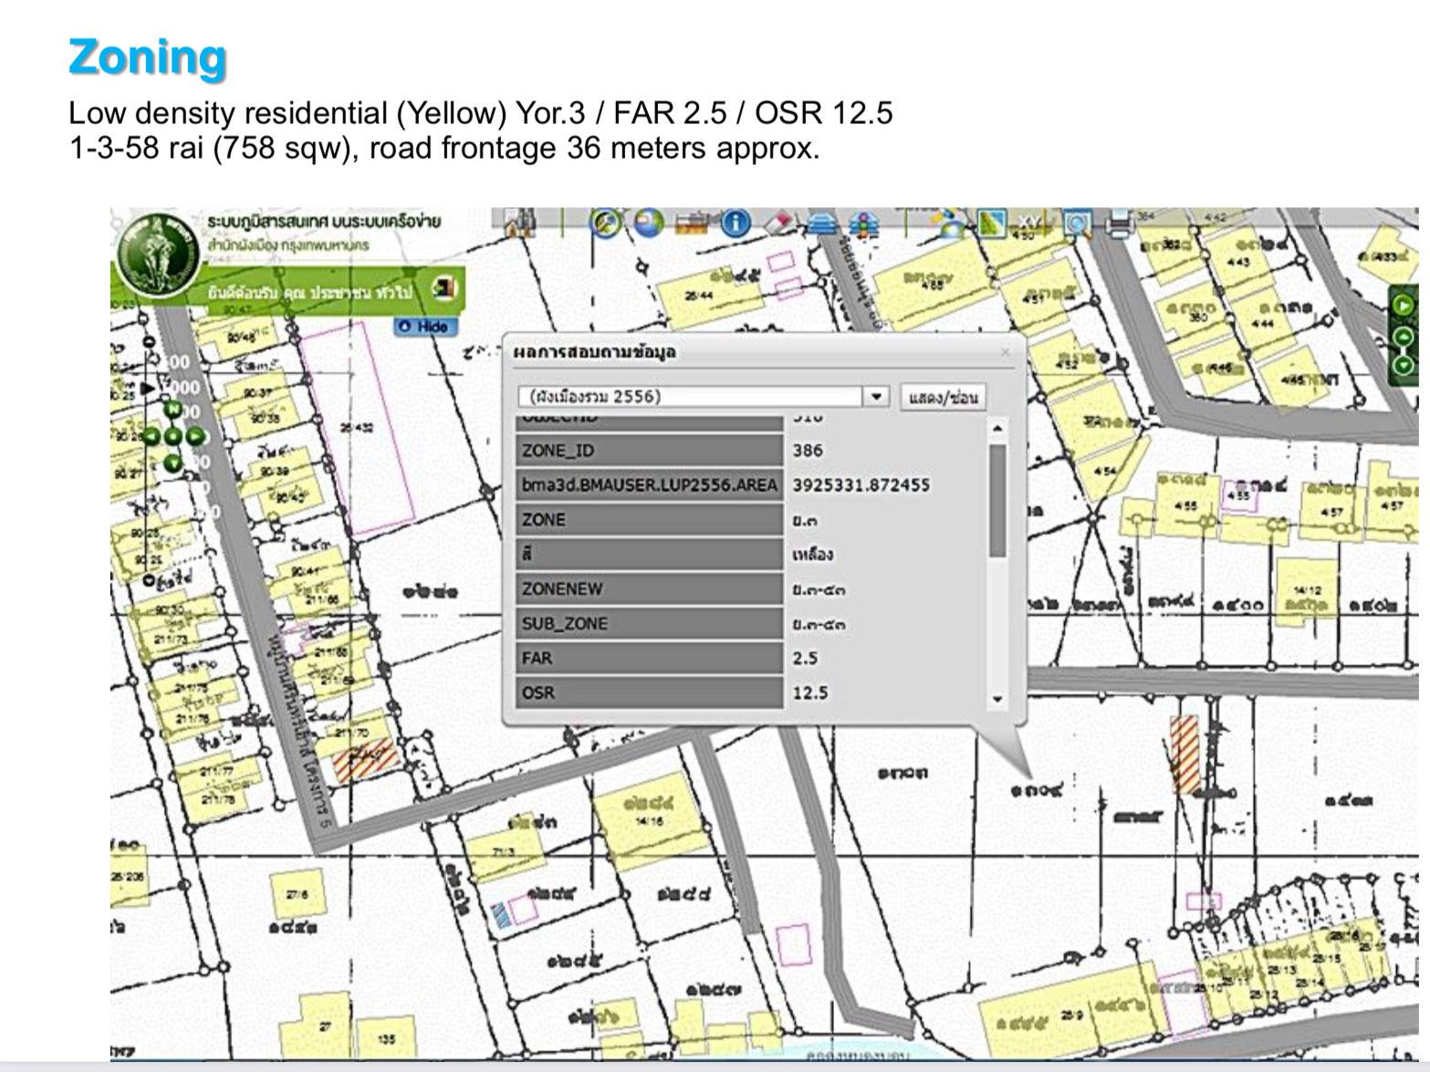Click the magnifier zoom window icon
This screenshot has width=1430, height=1072.
(1078, 224)
